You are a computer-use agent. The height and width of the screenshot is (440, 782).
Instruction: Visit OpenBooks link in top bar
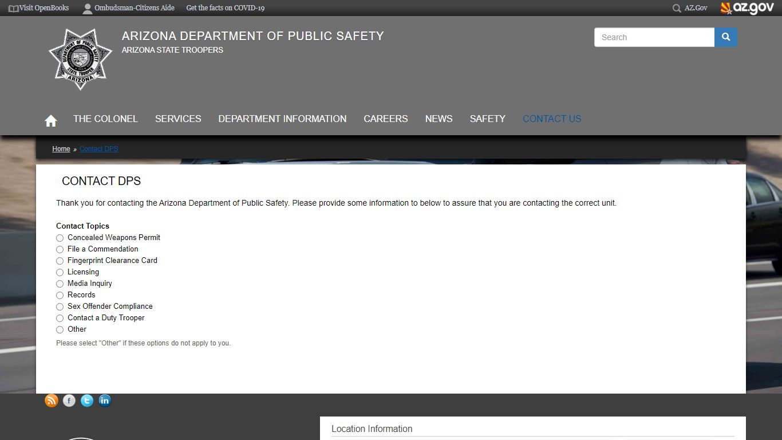coord(44,8)
